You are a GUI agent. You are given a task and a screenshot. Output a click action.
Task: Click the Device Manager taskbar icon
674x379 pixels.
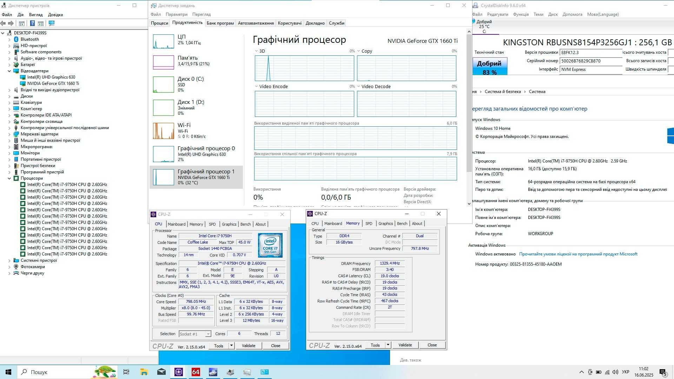(230, 372)
